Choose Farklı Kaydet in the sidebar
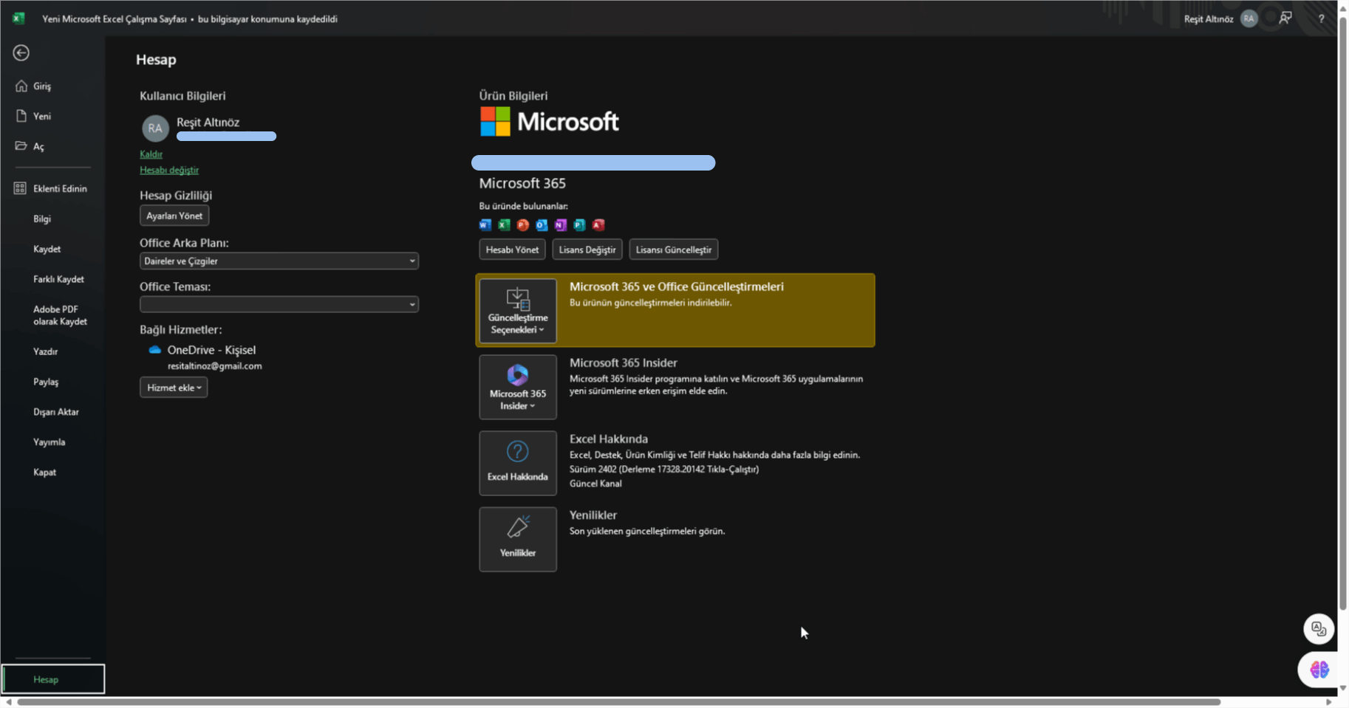 point(58,279)
